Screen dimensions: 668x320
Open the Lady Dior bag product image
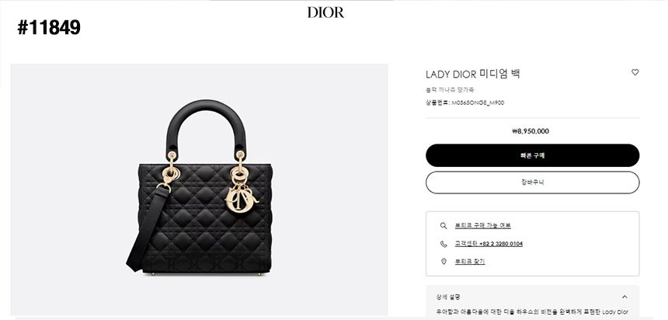[x=200, y=190]
